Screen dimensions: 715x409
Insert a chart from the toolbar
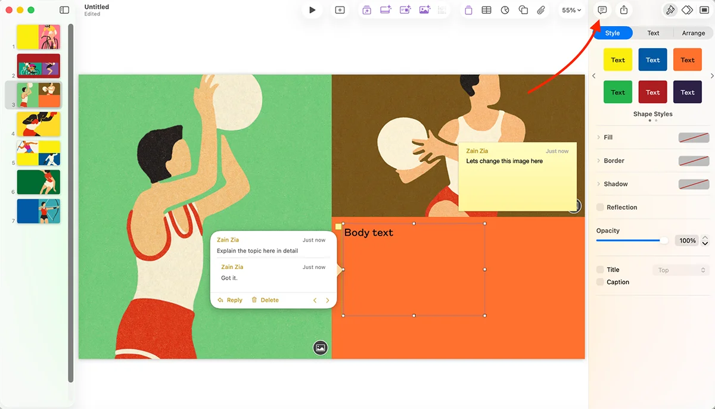(x=505, y=10)
